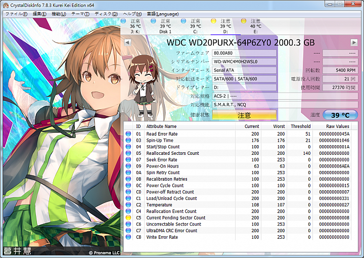Click the model name WDC WD20PURX-64P6ZY0 title
The height and width of the screenshot is (258, 364).
click(x=241, y=42)
